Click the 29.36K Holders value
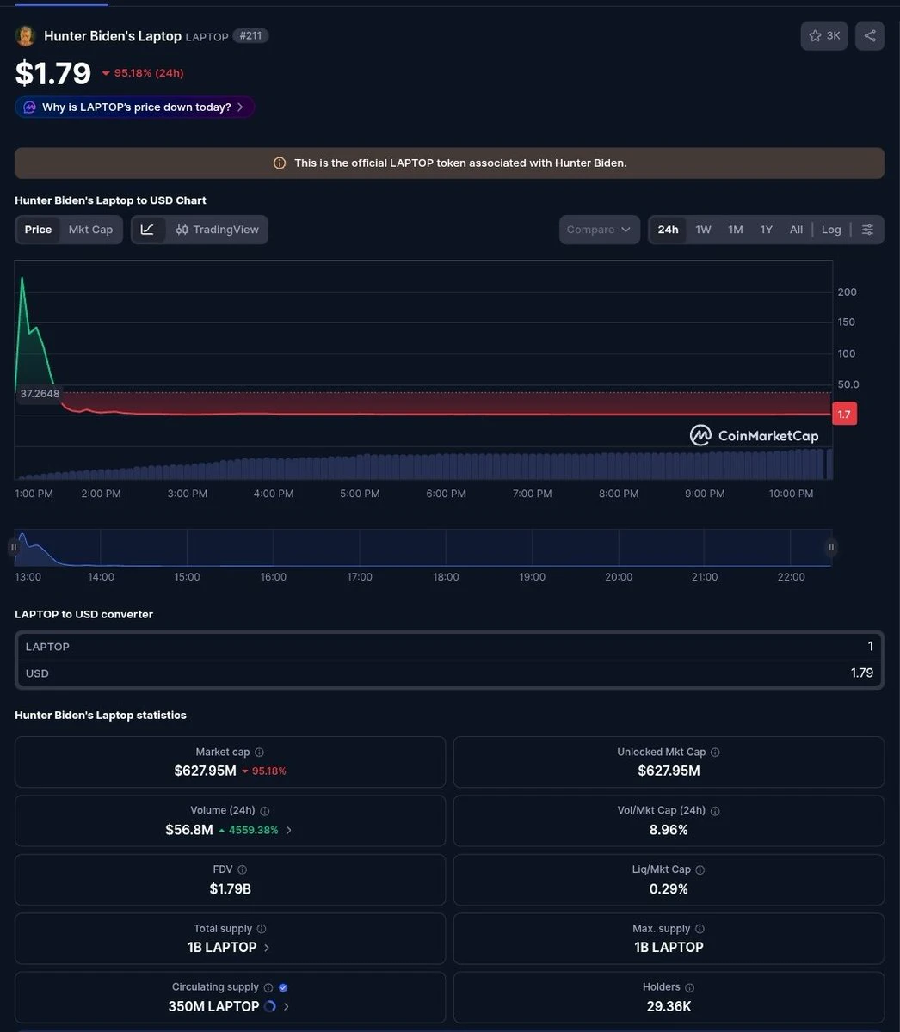This screenshot has width=900, height=1032. coord(669,1007)
